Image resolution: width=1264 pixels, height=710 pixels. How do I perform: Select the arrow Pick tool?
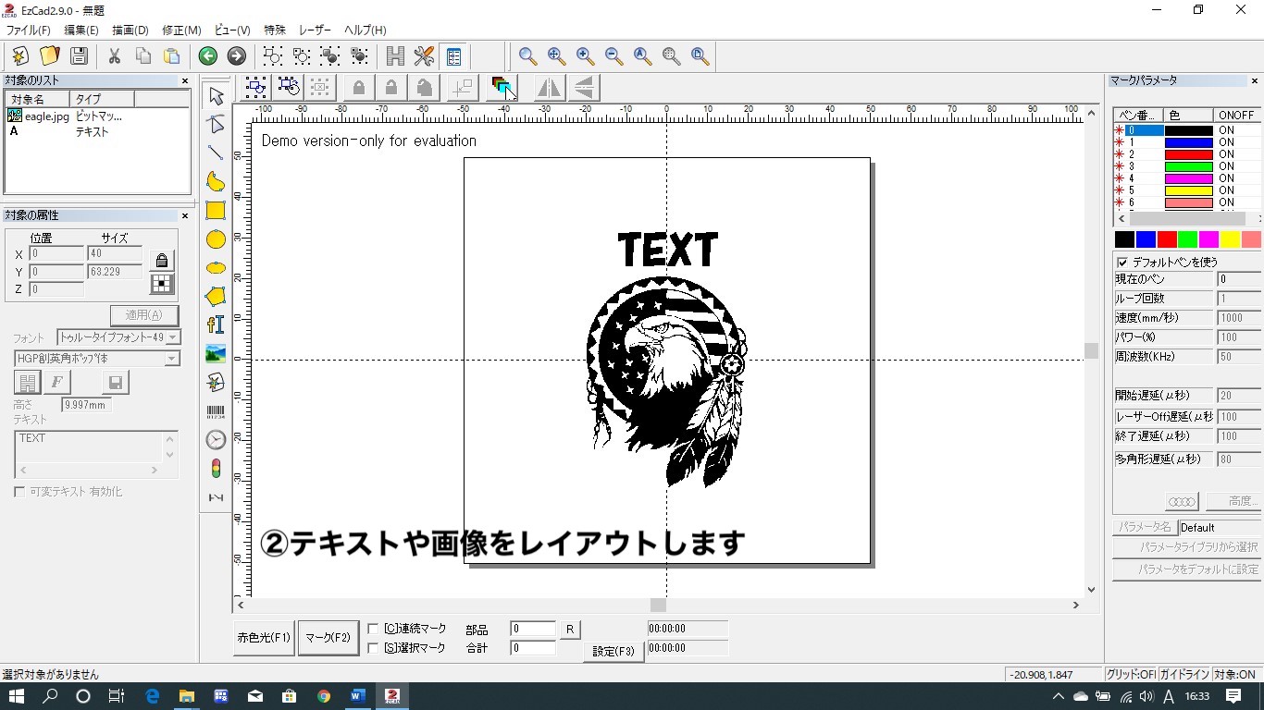pyautogui.click(x=216, y=96)
